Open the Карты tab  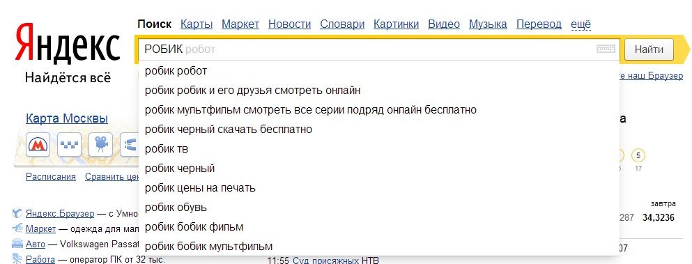point(197,24)
